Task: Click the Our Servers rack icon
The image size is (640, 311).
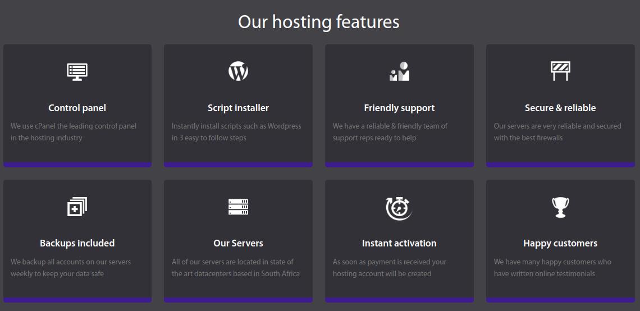Action: point(238,207)
